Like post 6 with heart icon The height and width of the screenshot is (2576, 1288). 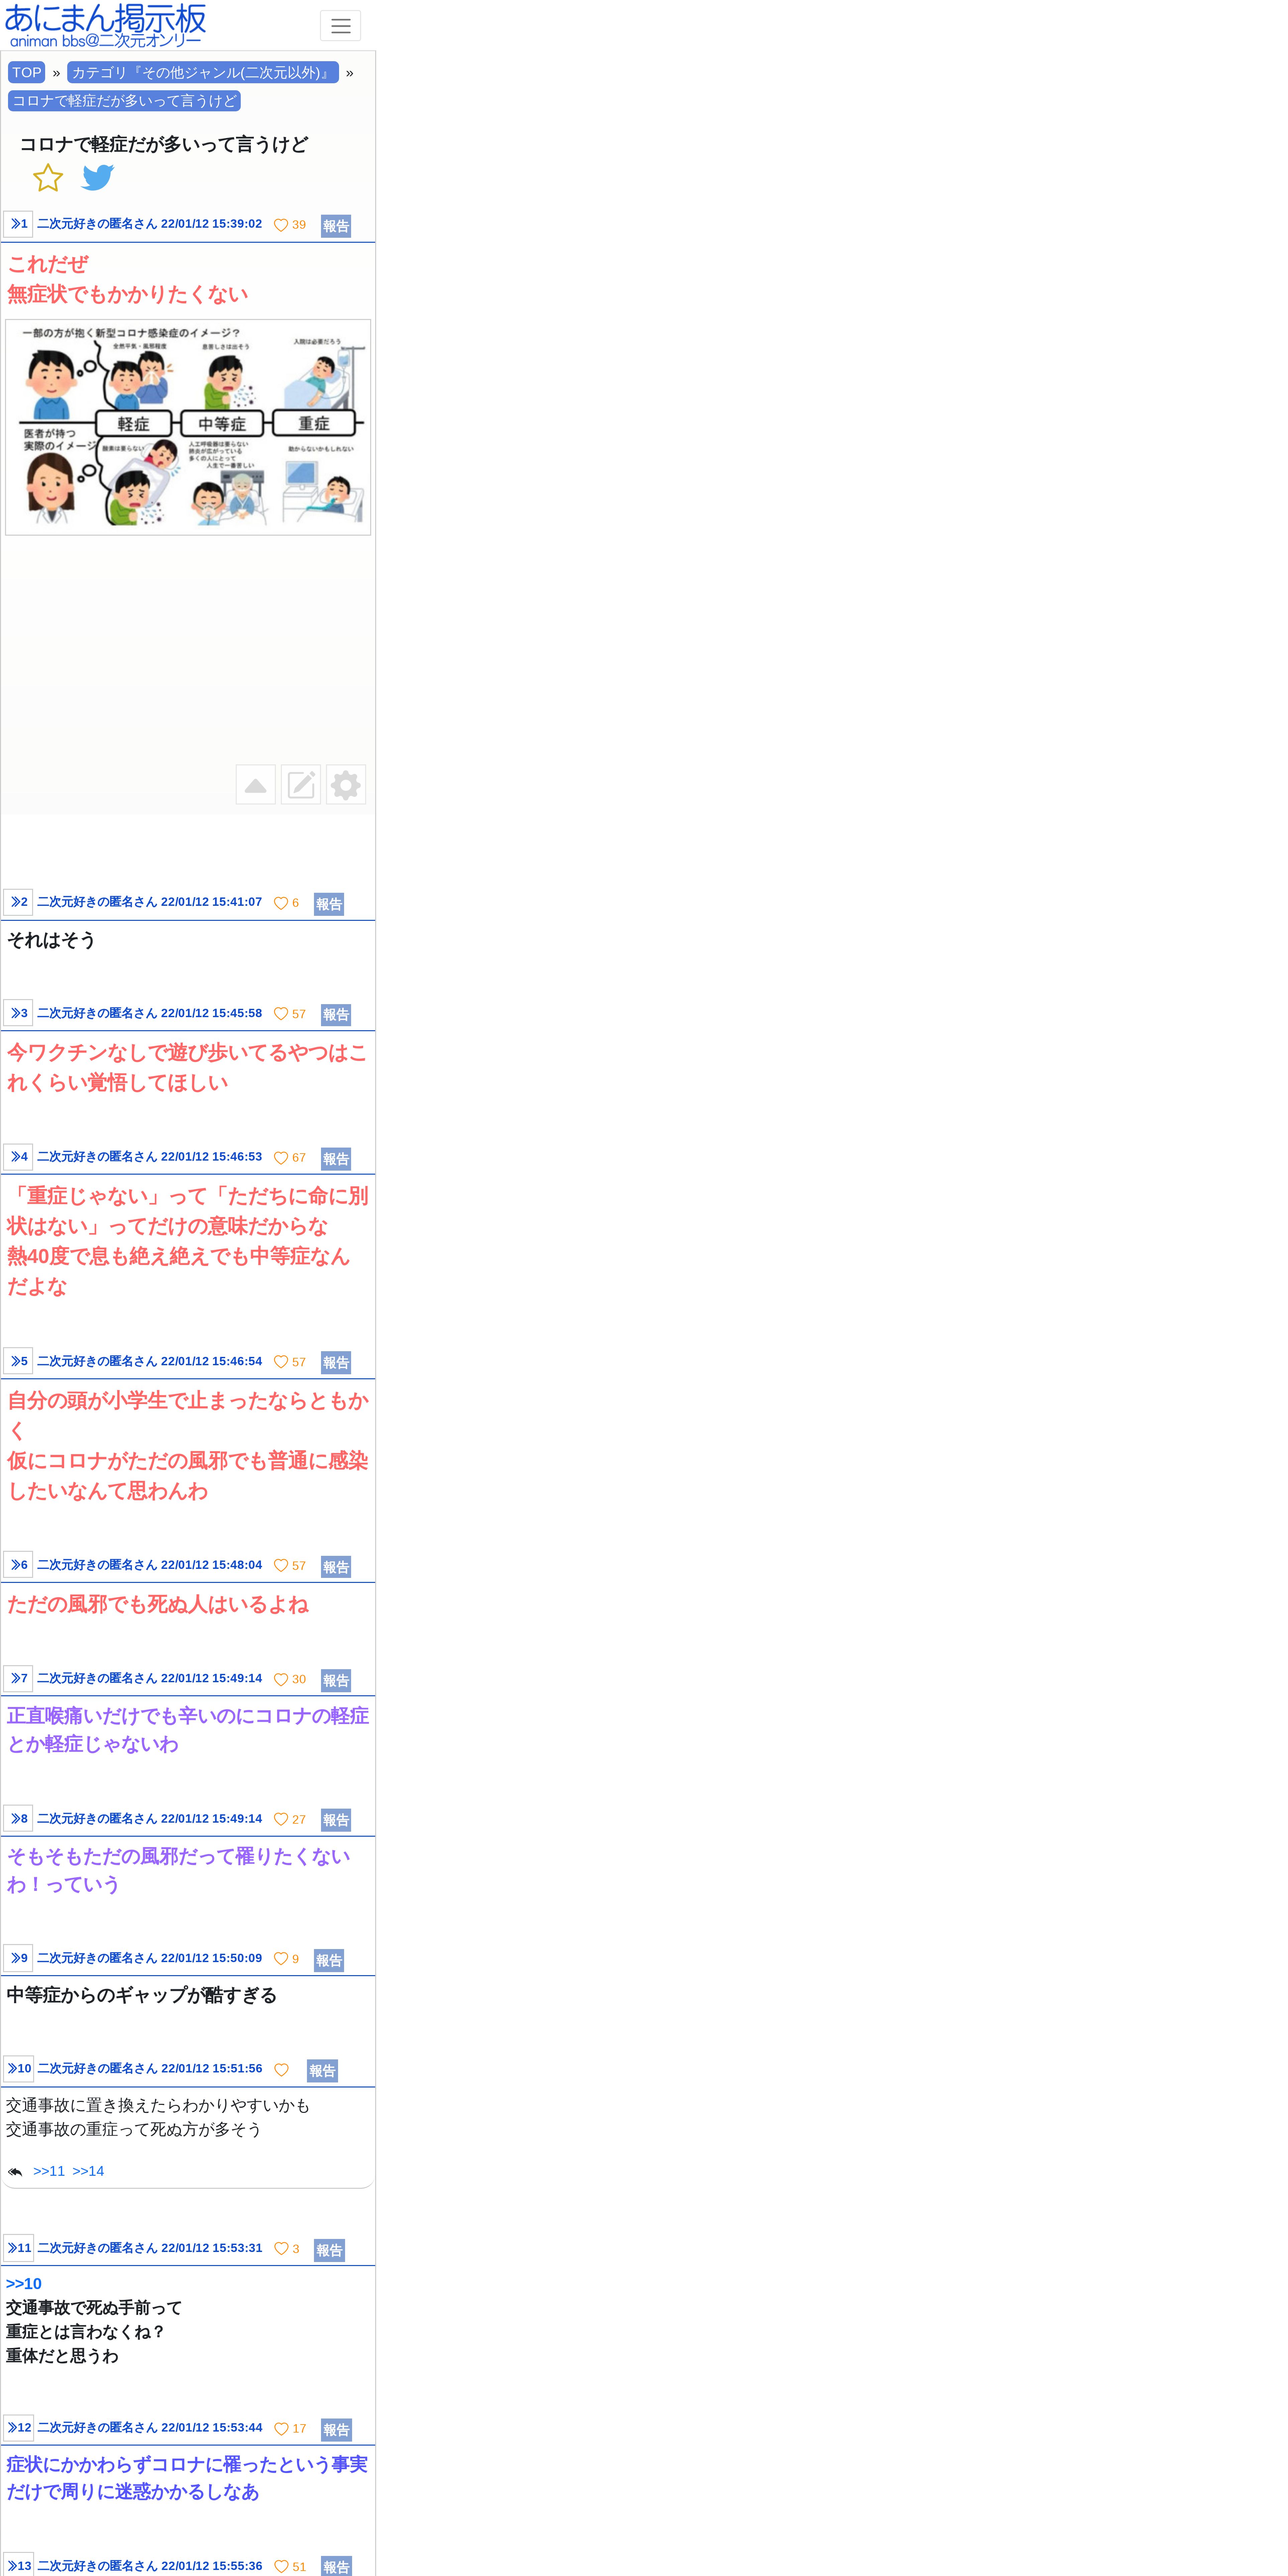281,1566
